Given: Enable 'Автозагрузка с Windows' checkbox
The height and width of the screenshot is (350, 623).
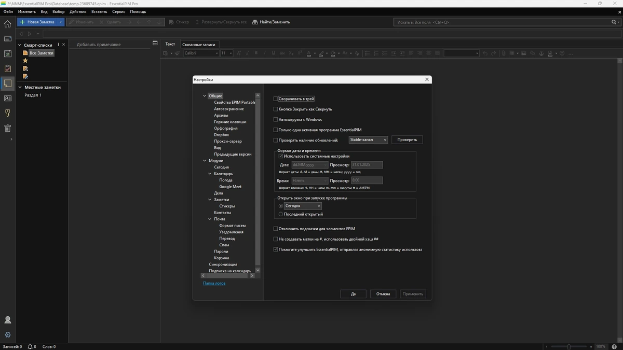Looking at the screenshot, I should click(276, 120).
